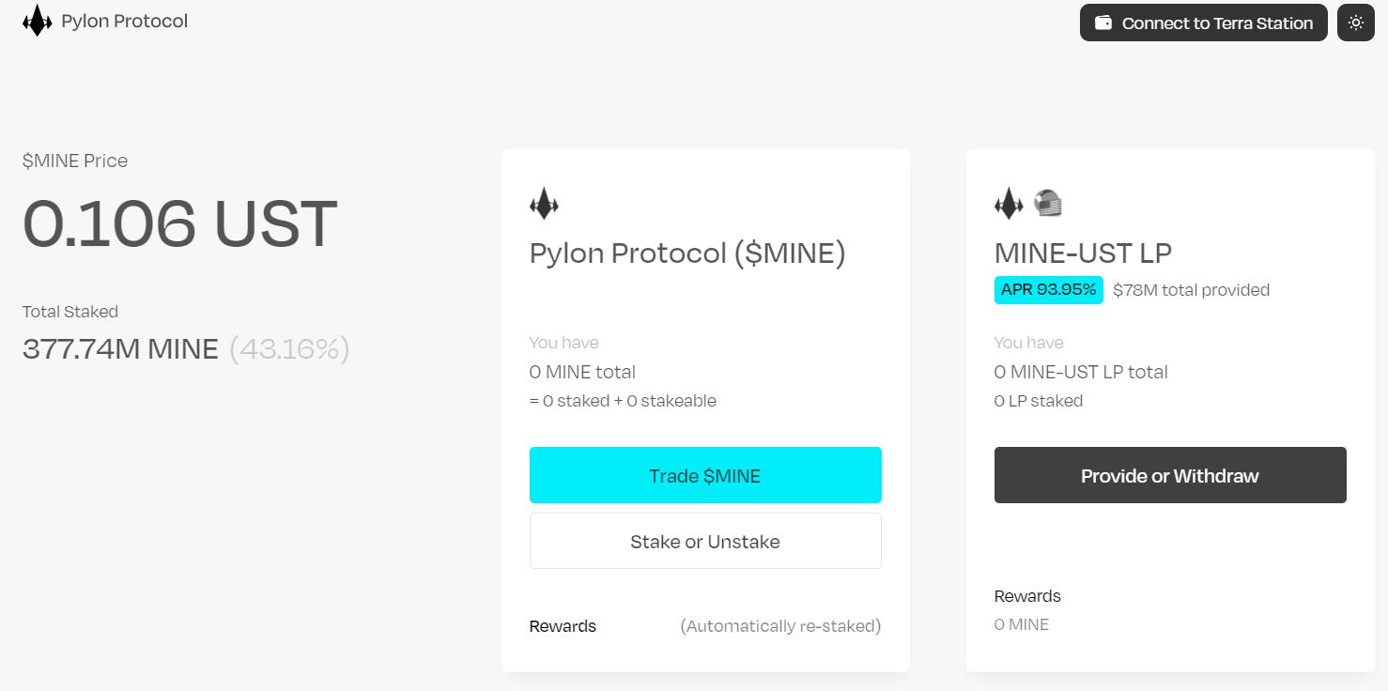Click Provide or Withdraw button
The image size is (1388, 691).
coord(1169,475)
